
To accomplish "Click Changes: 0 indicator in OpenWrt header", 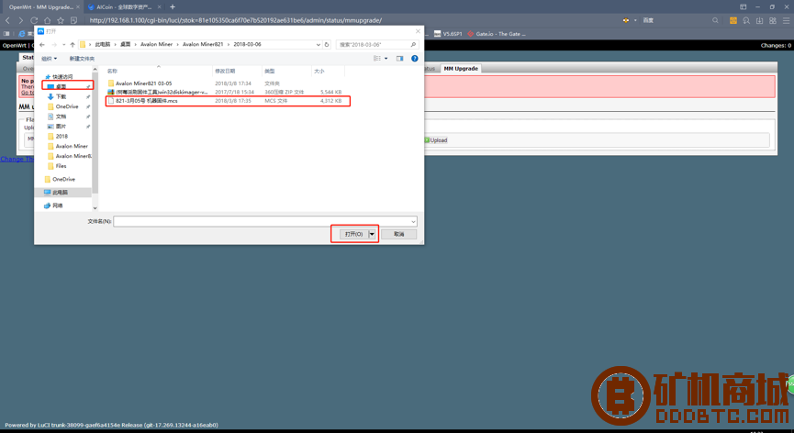I will click(x=776, y=46).
